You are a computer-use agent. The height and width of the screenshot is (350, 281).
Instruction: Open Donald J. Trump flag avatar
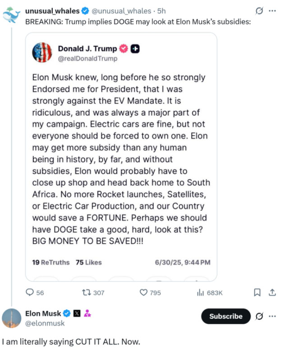42,52
